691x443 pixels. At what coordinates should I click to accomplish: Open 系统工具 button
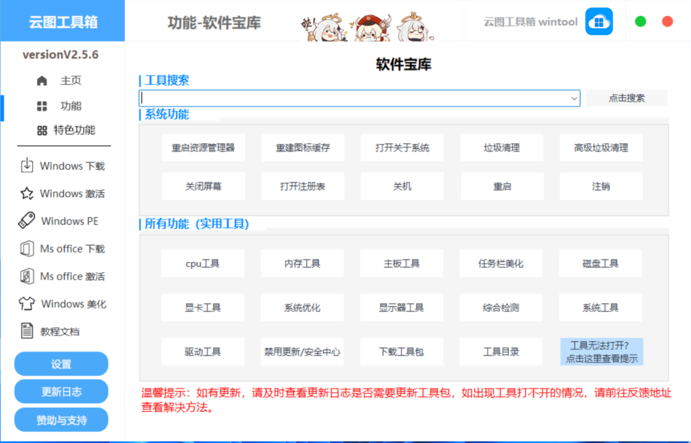point(600,308)
